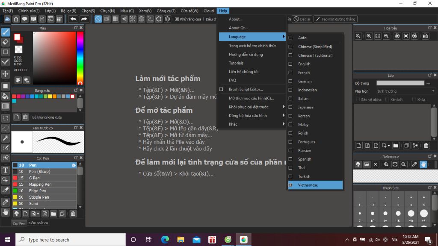The image size is (438, 246).
Task: Select hand tool in Reference panel
Action: click(x=423, y=164)
